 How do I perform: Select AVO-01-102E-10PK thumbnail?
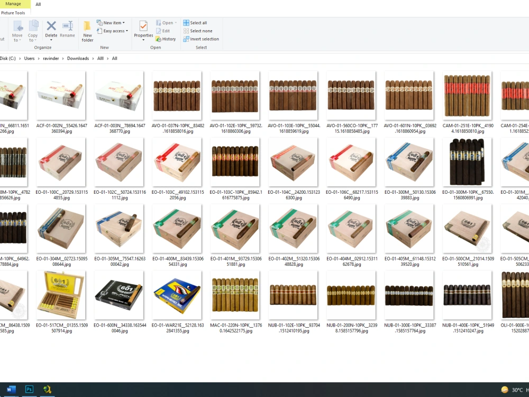235,95
